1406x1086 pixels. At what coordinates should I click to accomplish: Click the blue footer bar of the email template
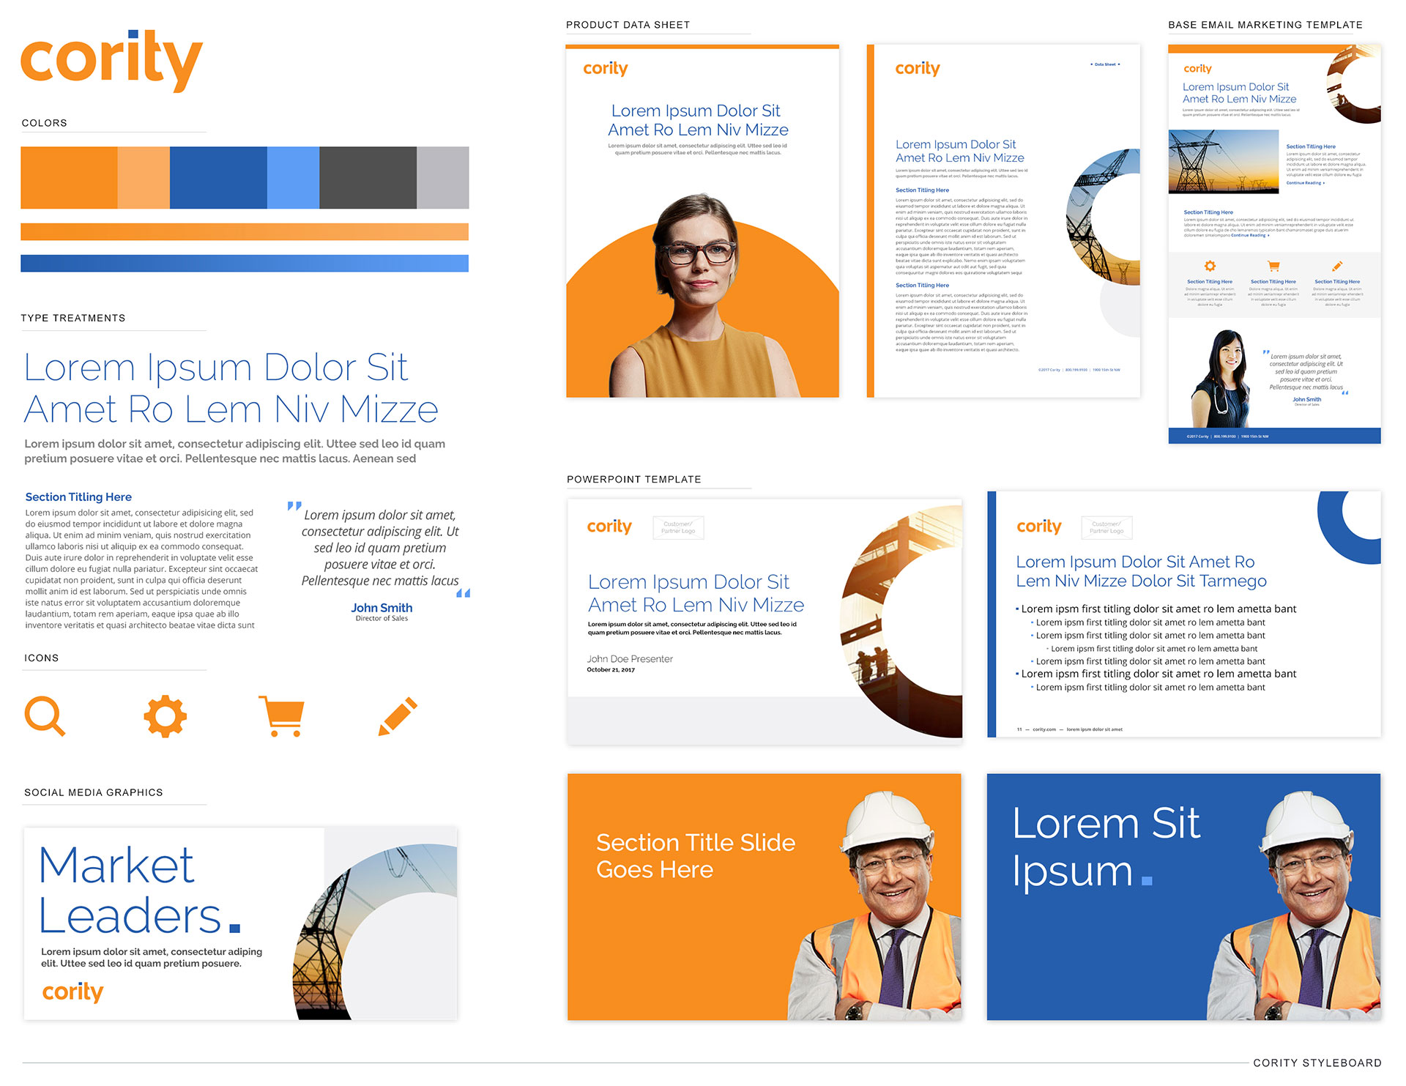point(1274,436)
